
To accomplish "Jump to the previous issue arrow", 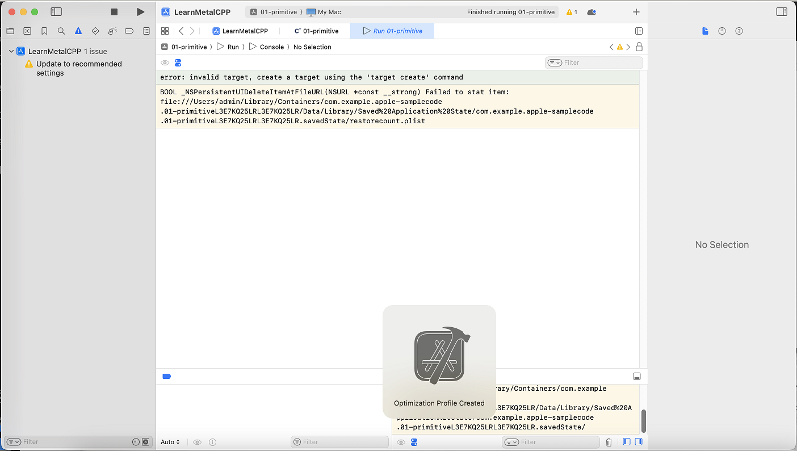I will (x=611, y=47).
